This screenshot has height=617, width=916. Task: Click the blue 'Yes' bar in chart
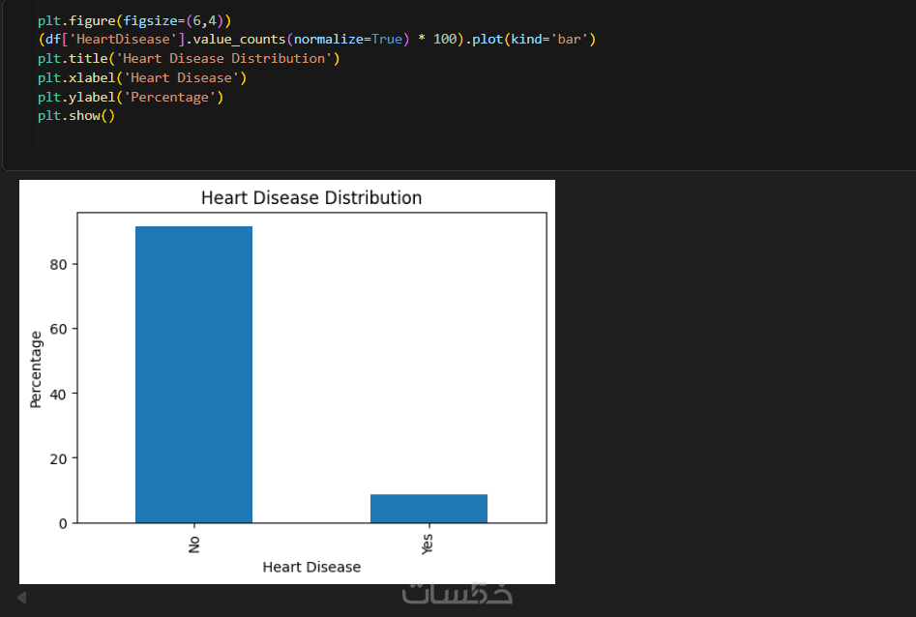click(428, 508)
